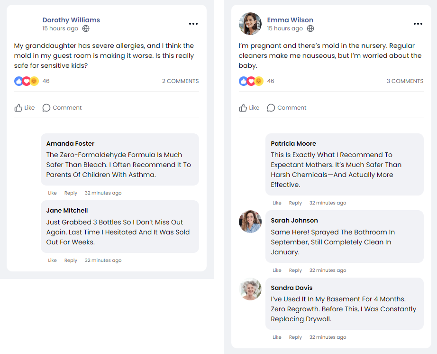Like Emma Wilson's post with thumbs-up
This screenshot has height=354, width=437.
tap(249, 108)
